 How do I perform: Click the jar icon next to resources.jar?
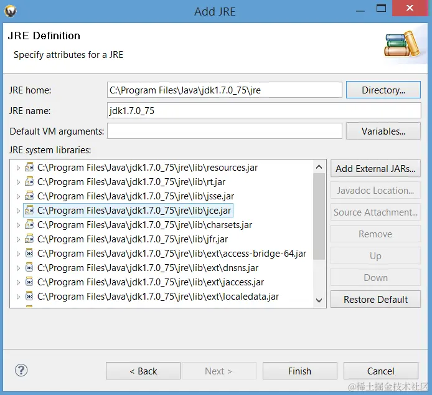(x=29, y=167)
